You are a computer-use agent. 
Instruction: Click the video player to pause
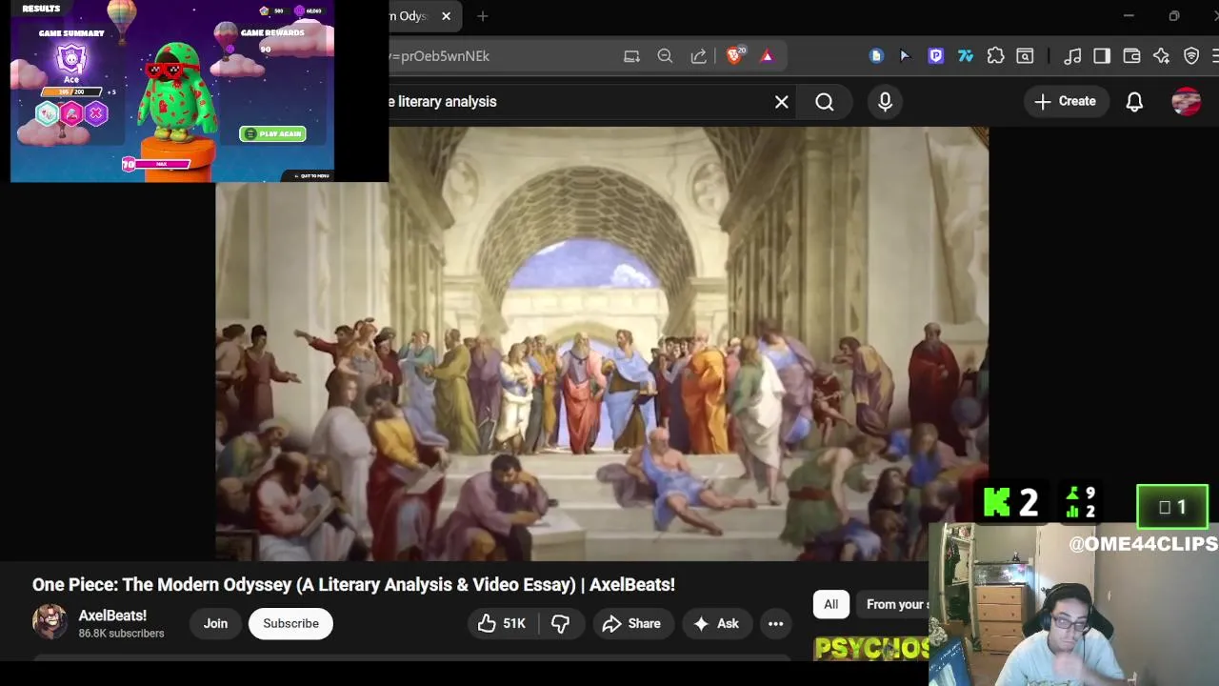602,343
